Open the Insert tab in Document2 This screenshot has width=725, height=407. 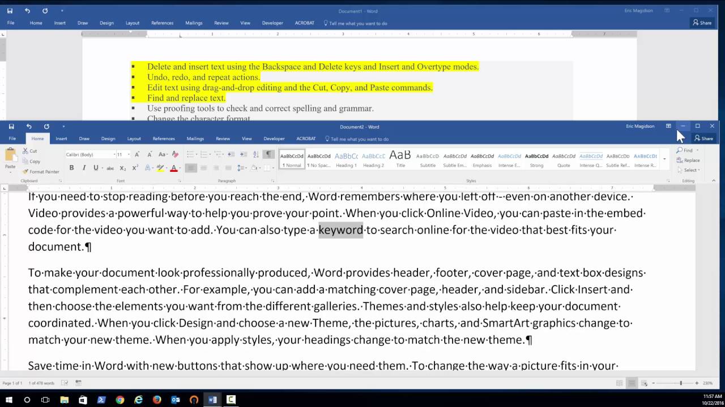(x=61, y=138)
